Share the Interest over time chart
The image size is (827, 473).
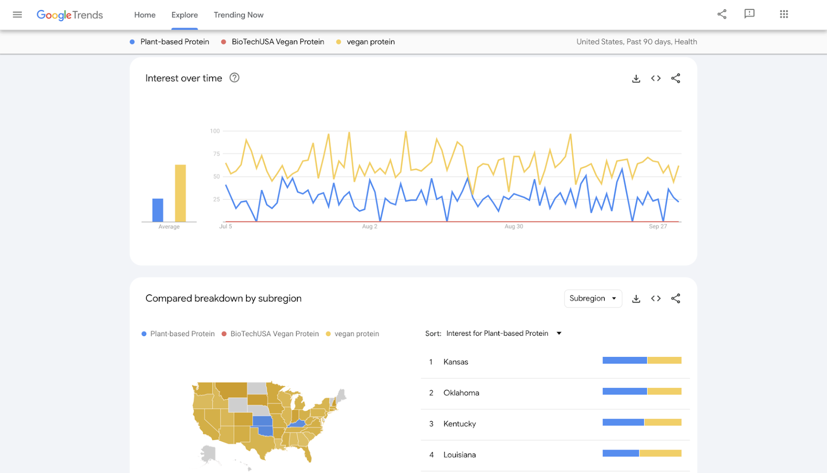[676, 78]
